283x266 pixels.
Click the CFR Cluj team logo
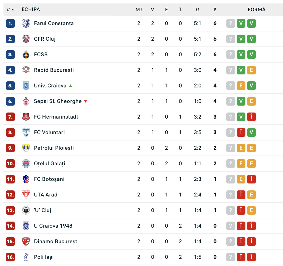[26, 39]
